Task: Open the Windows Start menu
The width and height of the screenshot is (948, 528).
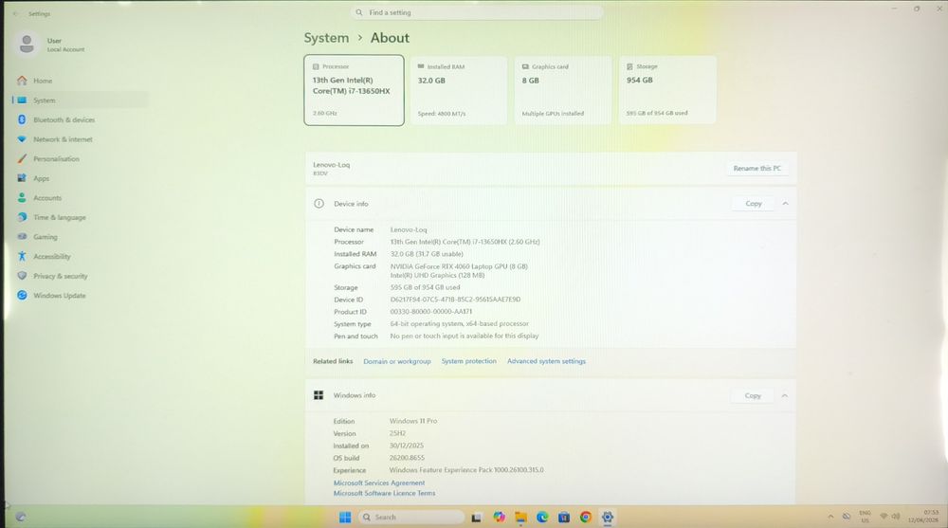Action: [345, 518]
